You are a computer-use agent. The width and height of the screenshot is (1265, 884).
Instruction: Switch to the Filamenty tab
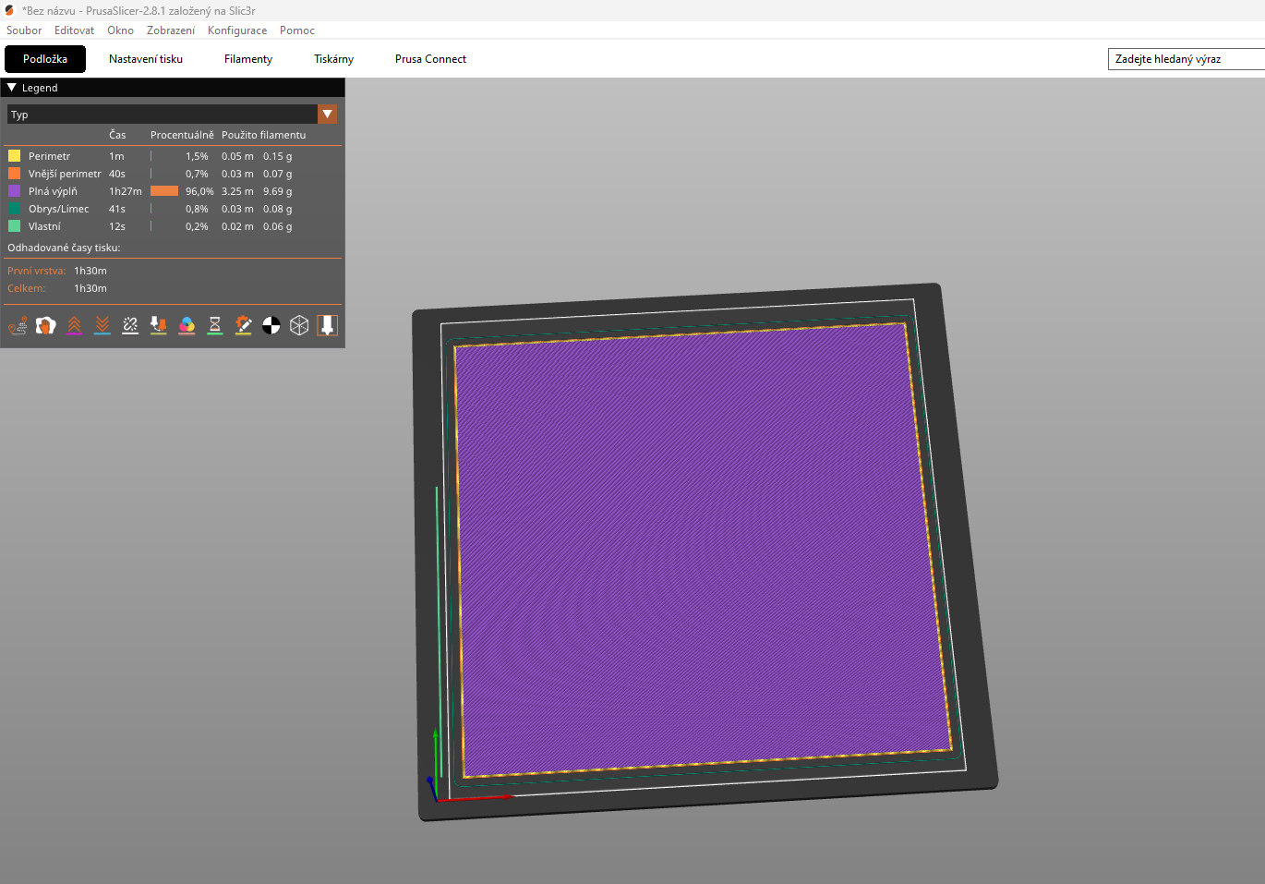[247, 58]
